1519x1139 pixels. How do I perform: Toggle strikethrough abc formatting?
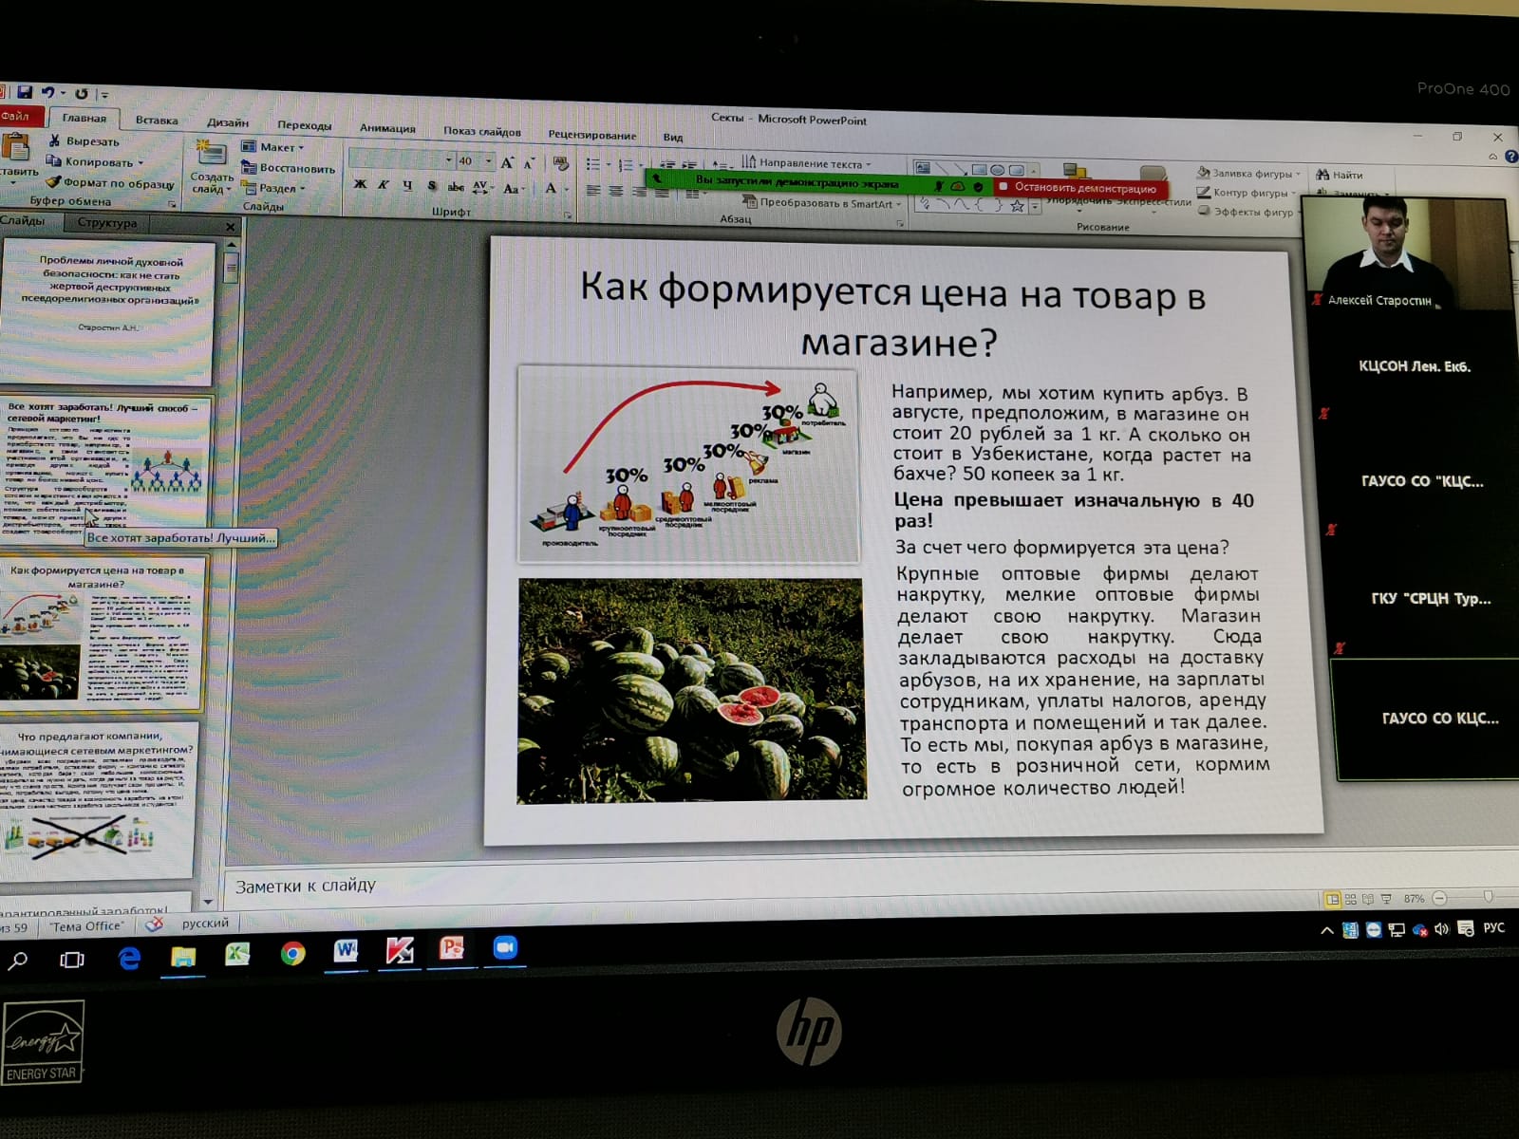[456, 187]
